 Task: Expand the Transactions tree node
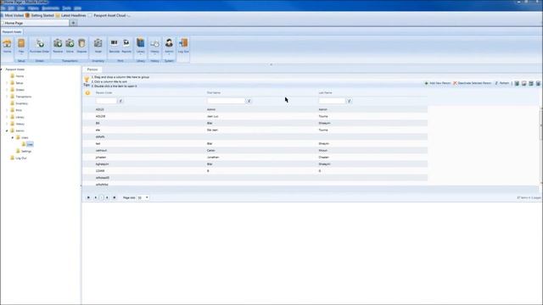7,97
